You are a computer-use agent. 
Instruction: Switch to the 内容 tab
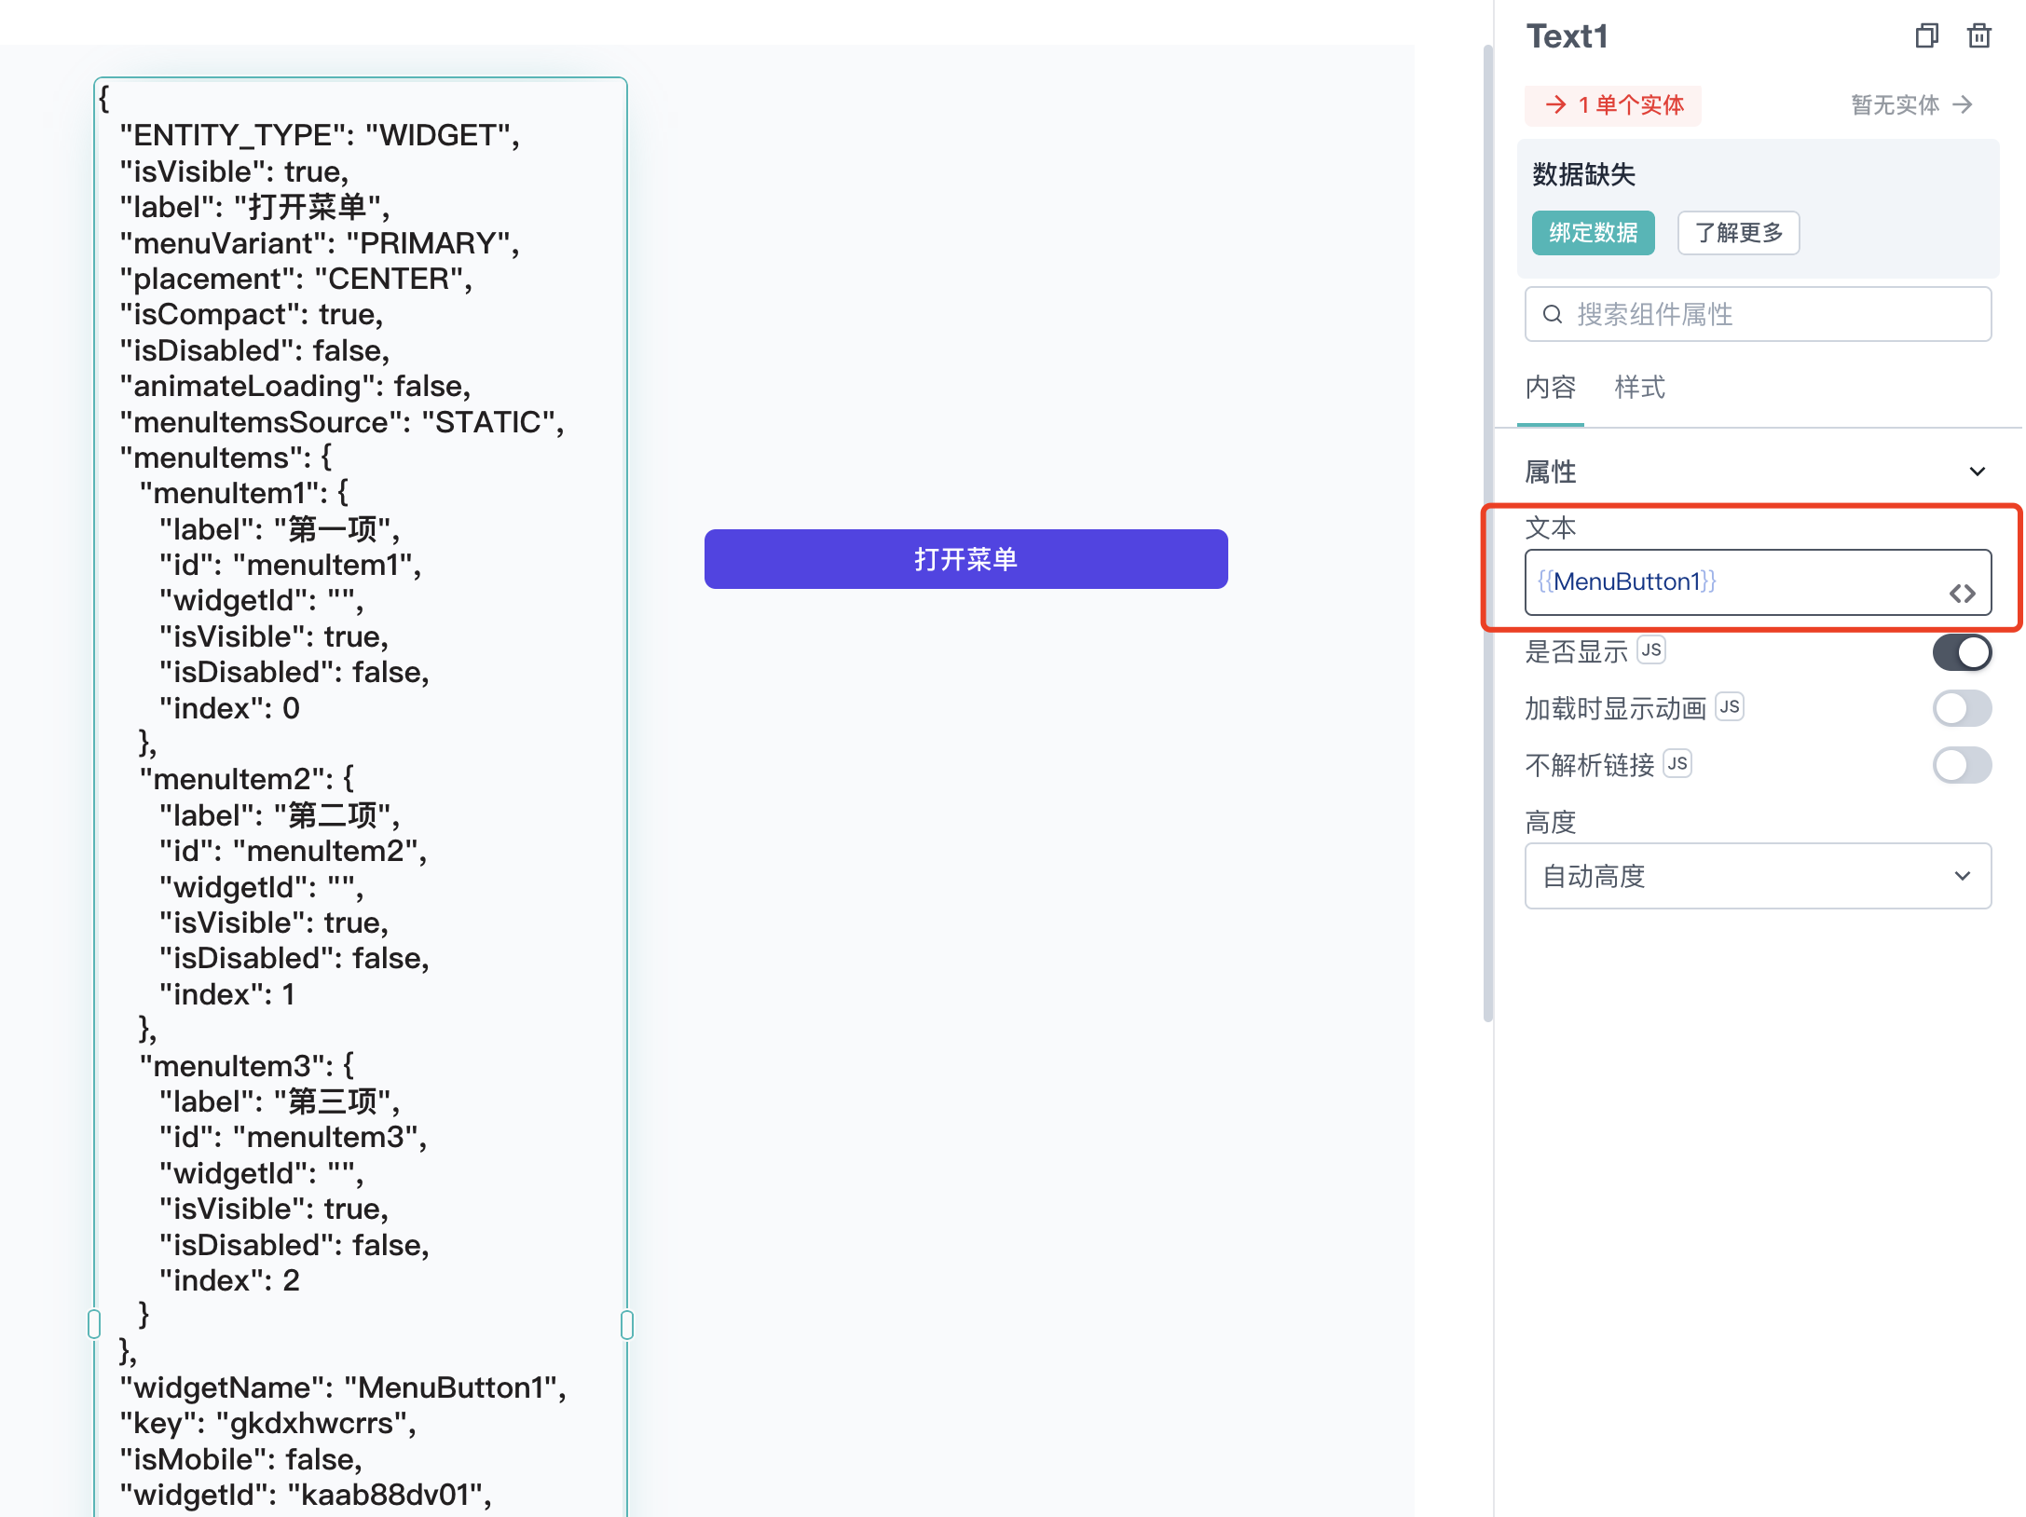[x=1550, y=388]
